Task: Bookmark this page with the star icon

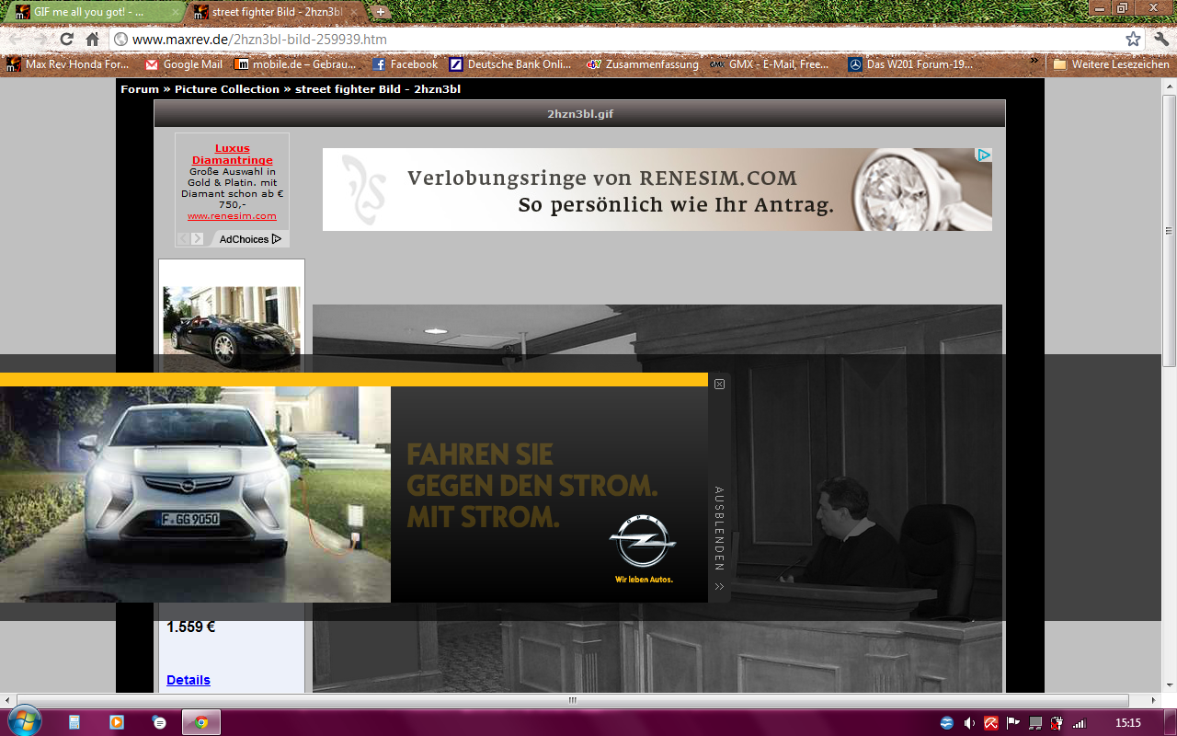Action: coord(1133,40)
